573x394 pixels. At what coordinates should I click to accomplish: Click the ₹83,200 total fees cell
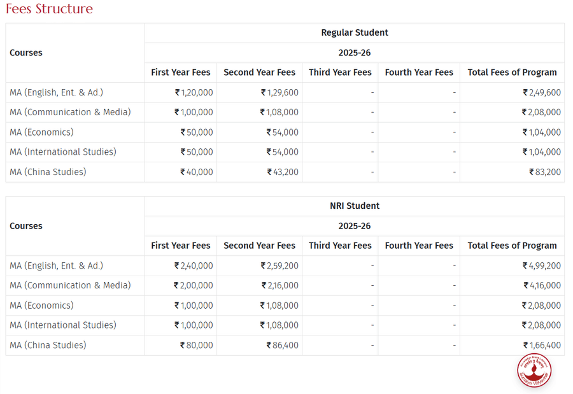[x=545, y=172]
